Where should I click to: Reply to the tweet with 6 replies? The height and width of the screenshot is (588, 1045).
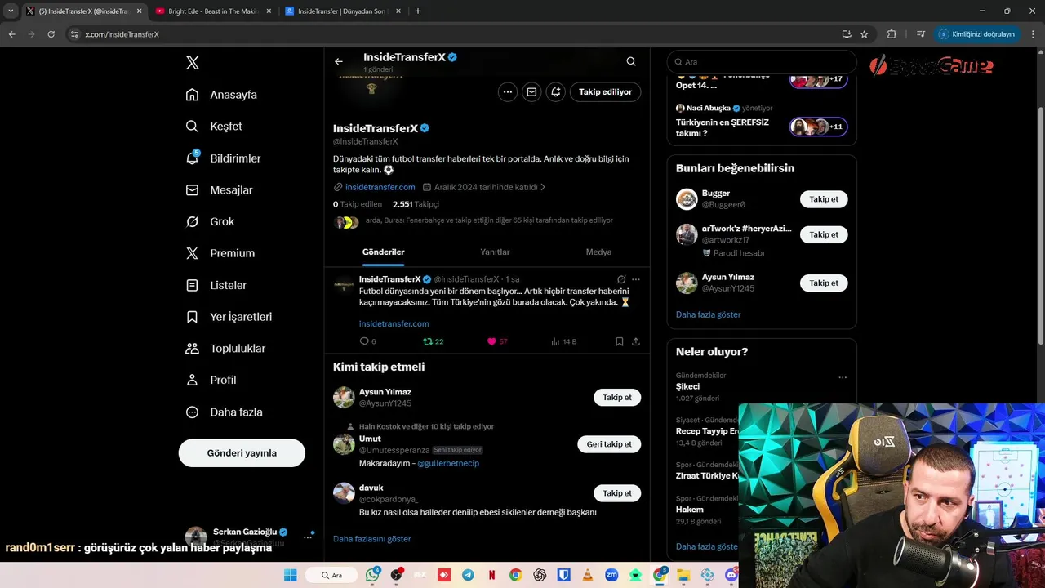coord(367,341)
